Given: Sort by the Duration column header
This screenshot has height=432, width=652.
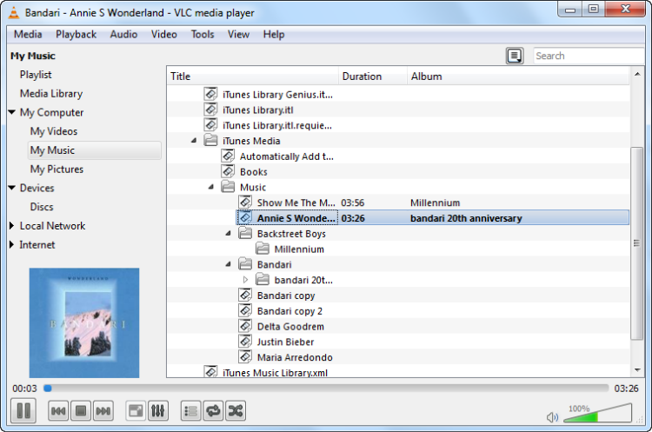Looking at the screenshot, I should 373,76.
